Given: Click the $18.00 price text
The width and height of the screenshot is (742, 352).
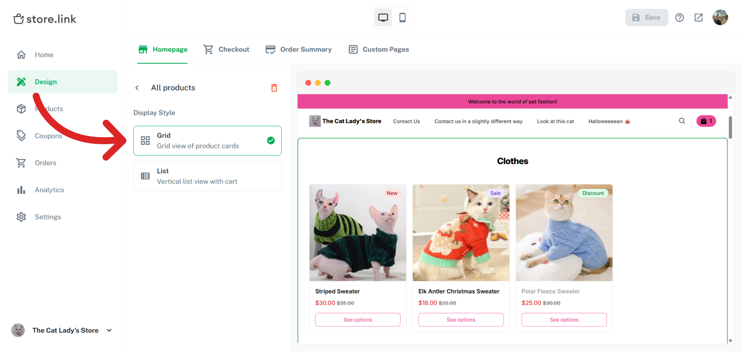Looking at the screenshot, I should 428,303.
